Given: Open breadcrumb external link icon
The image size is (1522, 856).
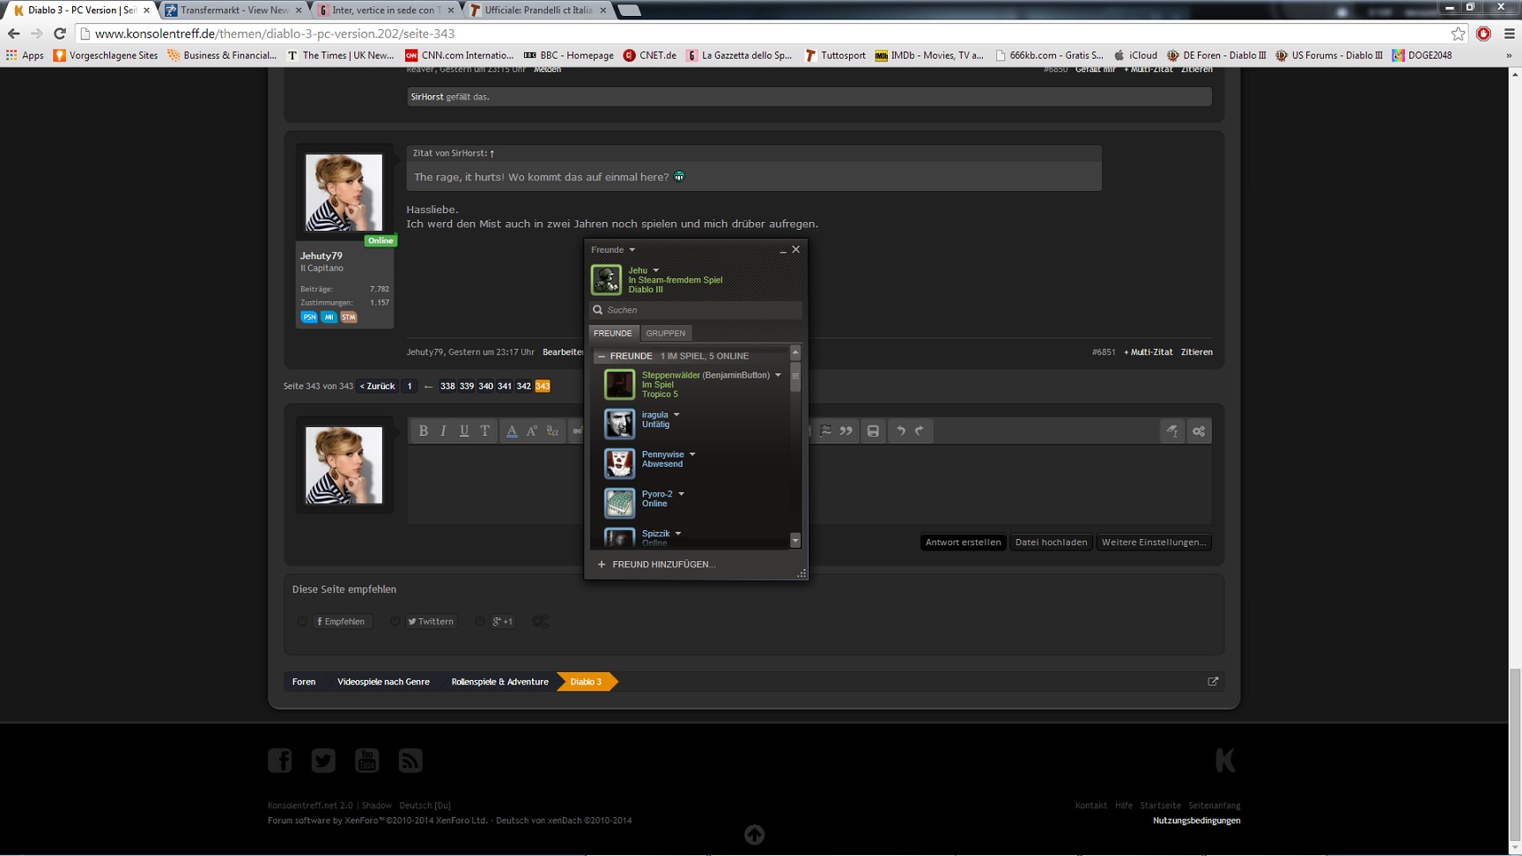Looking at the screenshot, I should 1213,682.
